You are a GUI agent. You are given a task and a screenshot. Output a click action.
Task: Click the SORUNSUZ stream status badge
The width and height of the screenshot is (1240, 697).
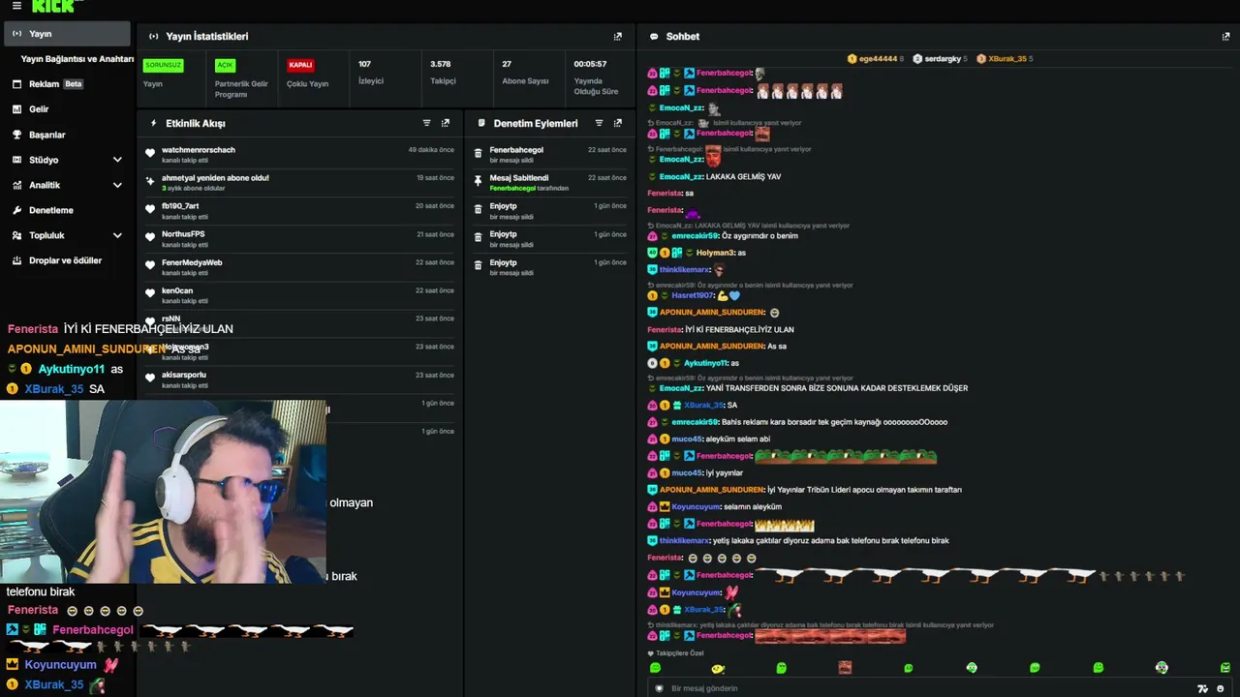click(163, 66)
